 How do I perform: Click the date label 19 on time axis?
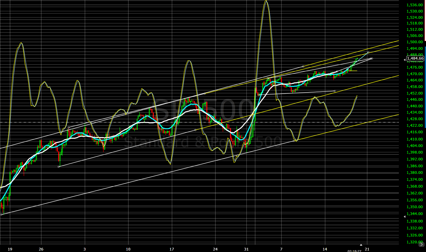coord(10,249)
